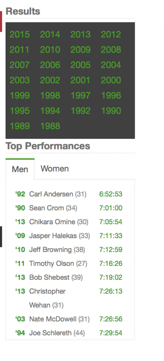View 1999 race results
Screen dimensions: 164x361
20,95
